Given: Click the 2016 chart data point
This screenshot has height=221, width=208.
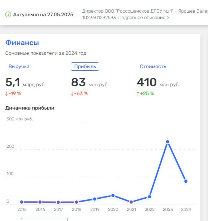Looking at the screenshot, I should coord(40,202).
